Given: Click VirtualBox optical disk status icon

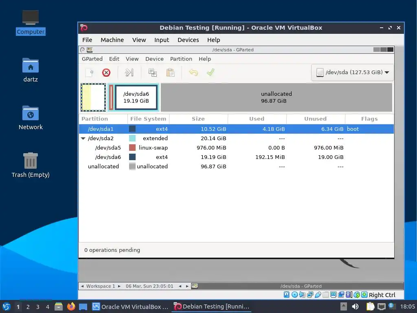Looking at the screenshot, I should click(x=294, y=295).
